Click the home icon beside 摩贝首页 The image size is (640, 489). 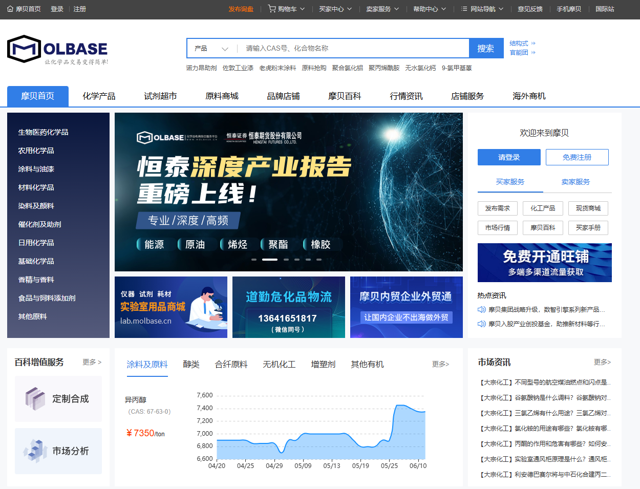tap(10, 9)
